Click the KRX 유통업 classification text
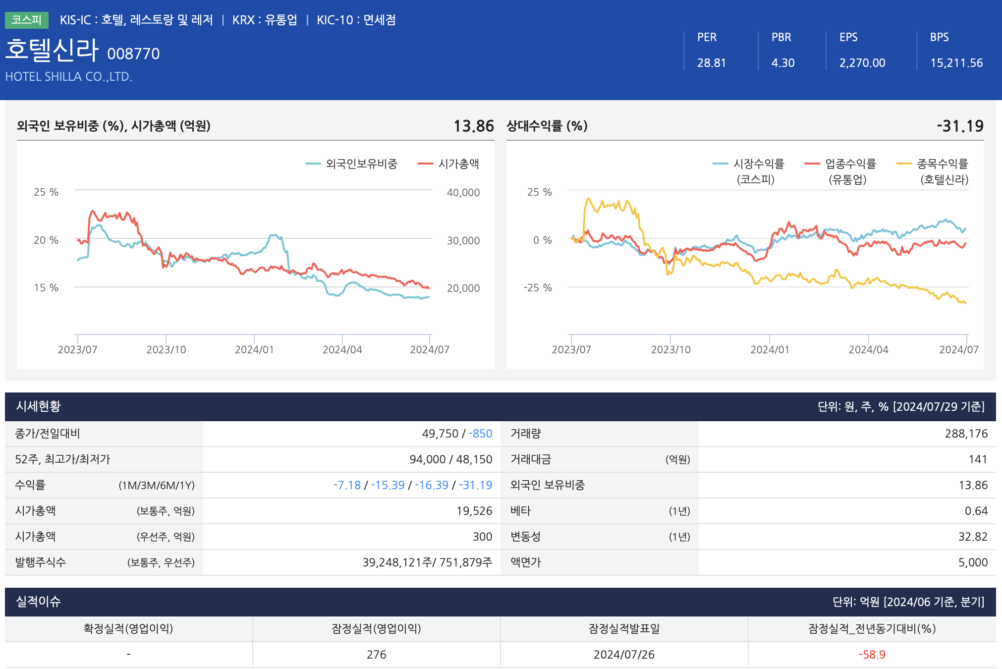The width and height of the screenshot is (1002, 669). pyautogui.click(x=265, y=20)
